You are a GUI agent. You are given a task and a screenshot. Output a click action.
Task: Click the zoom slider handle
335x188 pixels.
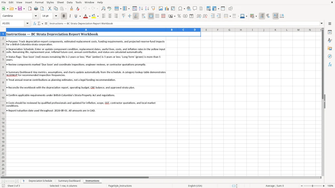coord(313,186)
